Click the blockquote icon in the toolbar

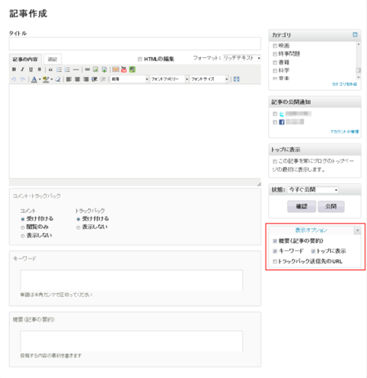51,70
